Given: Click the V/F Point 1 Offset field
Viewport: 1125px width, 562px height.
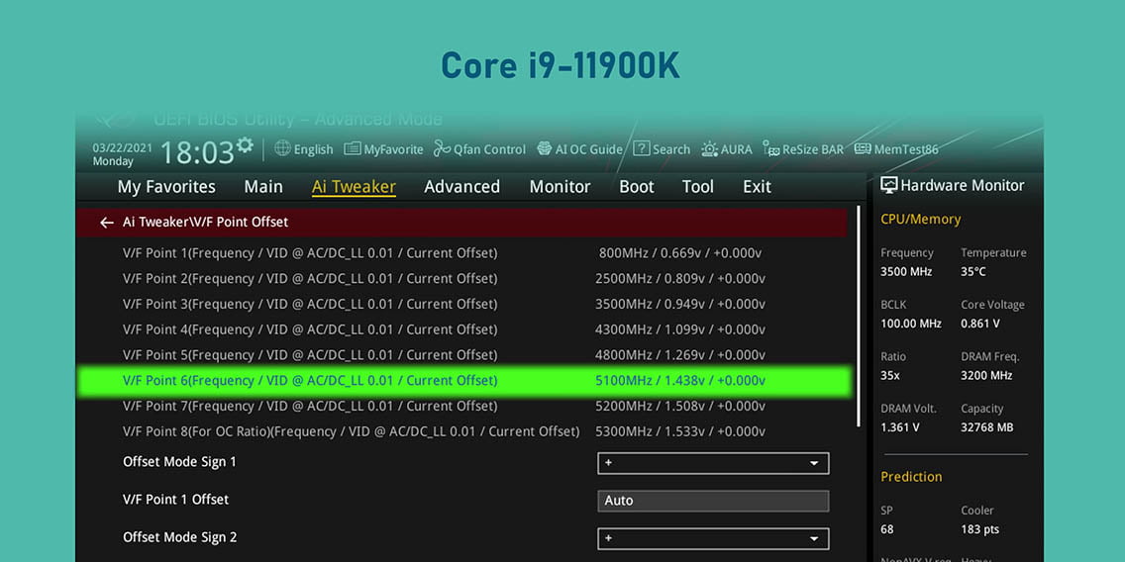Looking at the screenshot, I should click(713, 501).
